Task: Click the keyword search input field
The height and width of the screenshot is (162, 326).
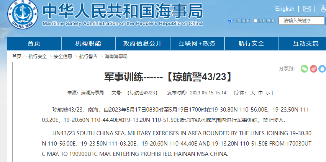Action: [x=301, y=21]
